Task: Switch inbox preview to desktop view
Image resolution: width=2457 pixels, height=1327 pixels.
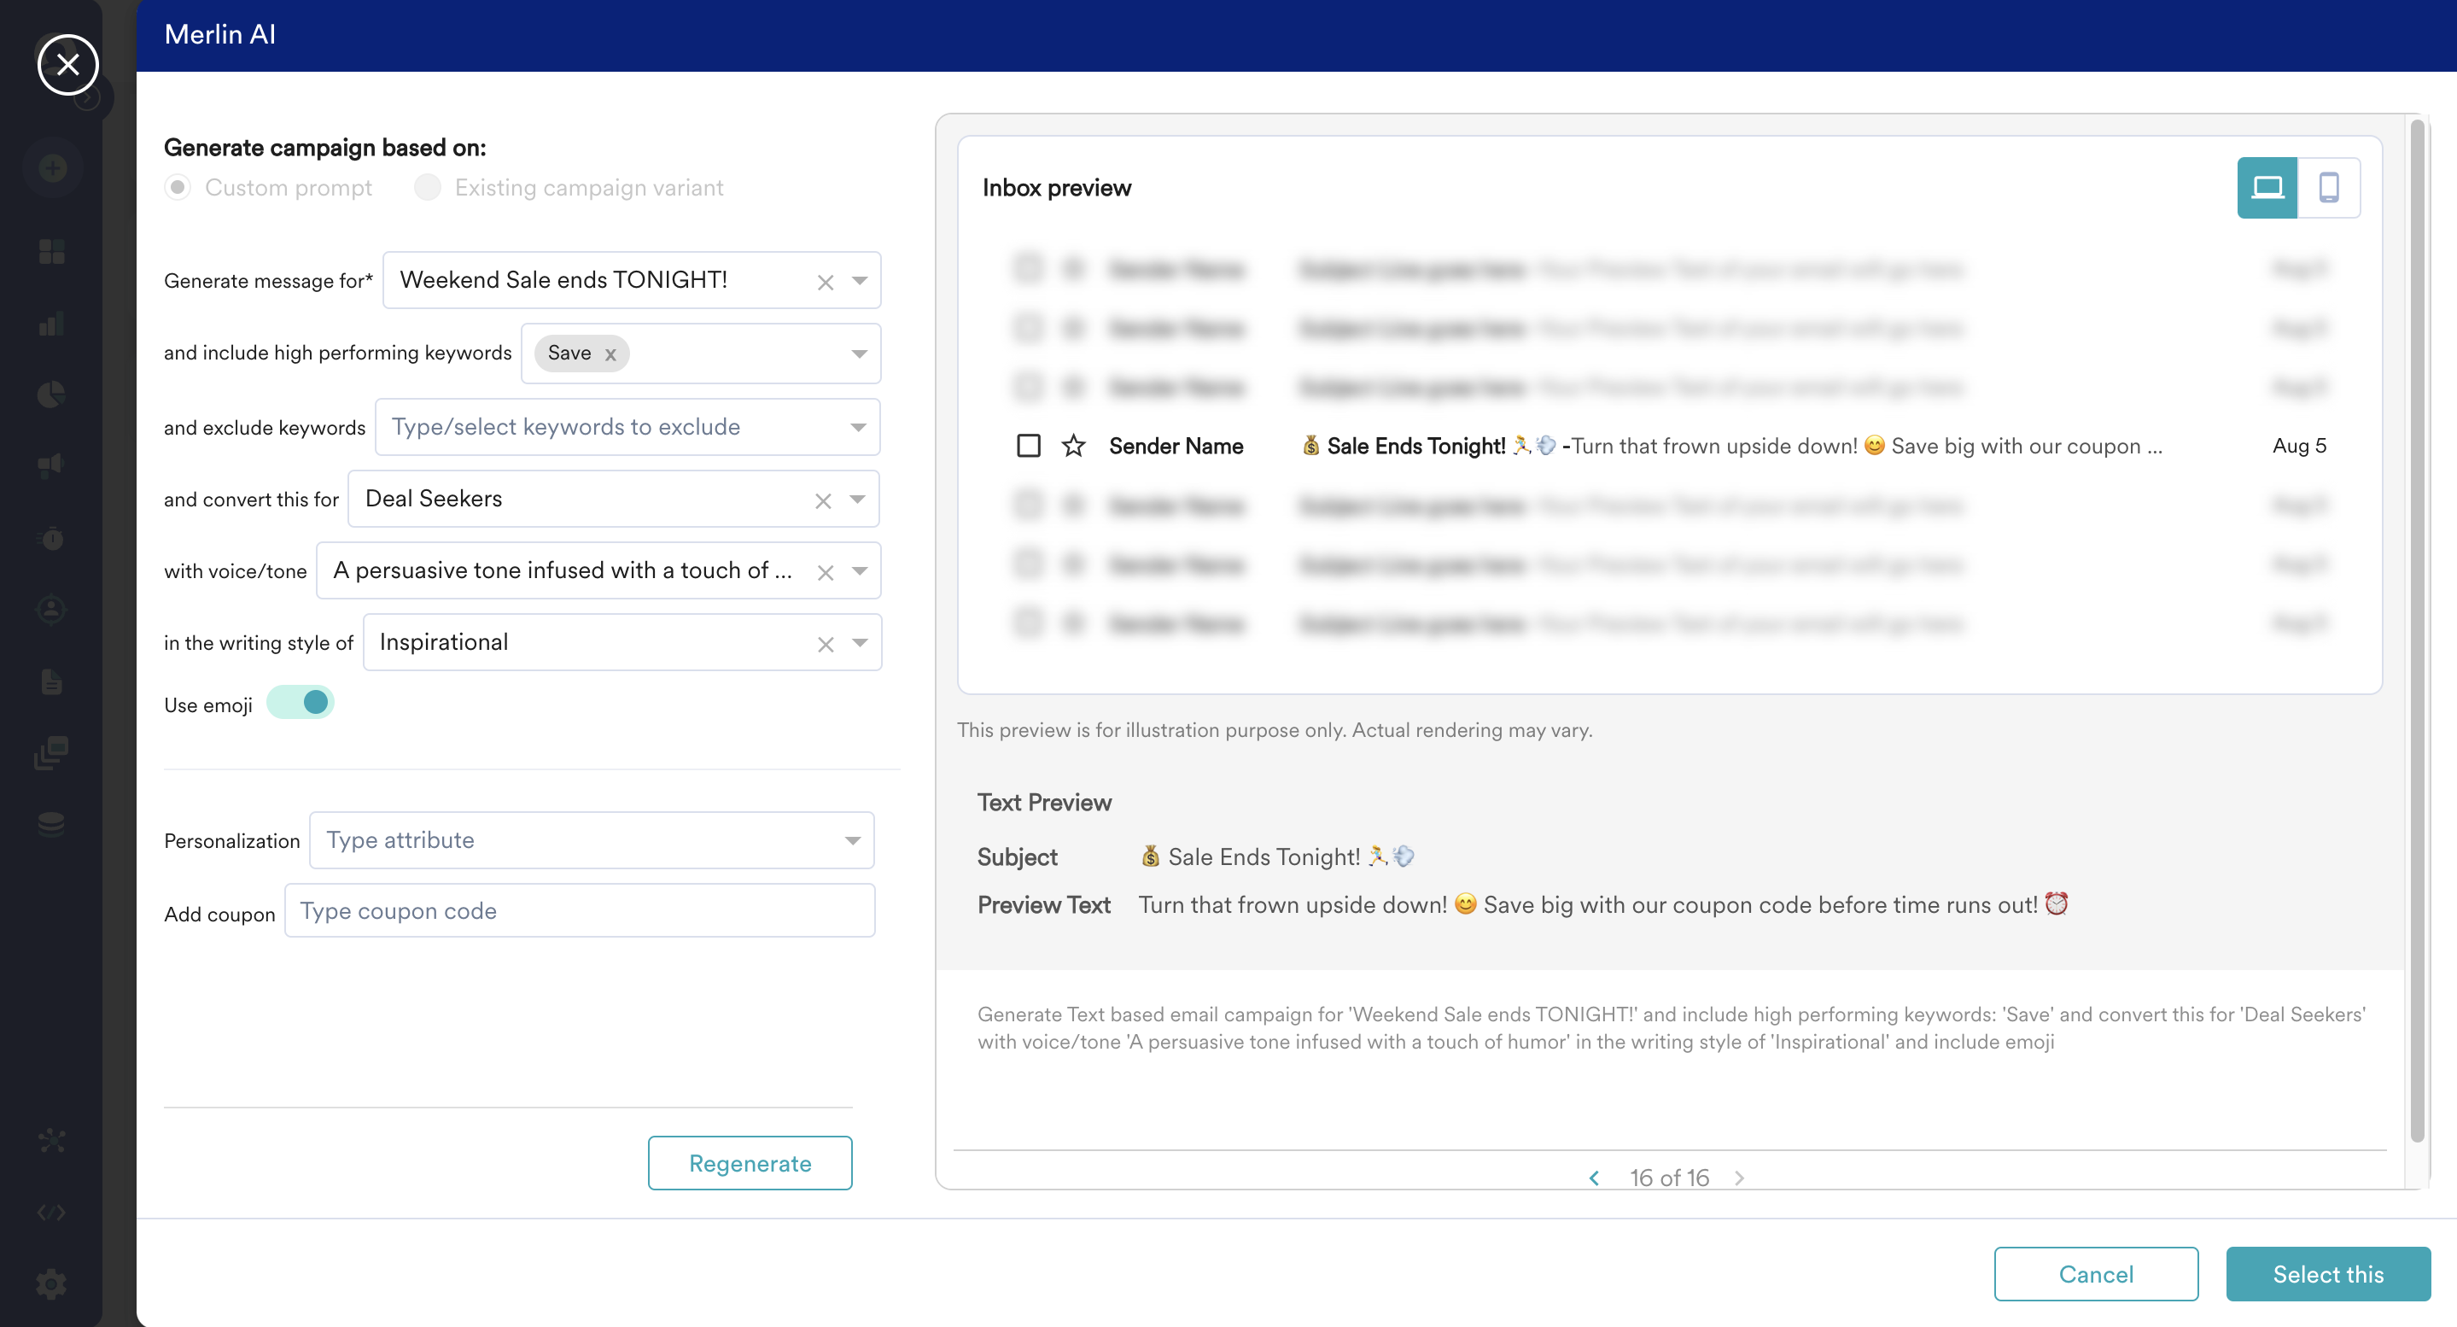Action: (2267, 187)
